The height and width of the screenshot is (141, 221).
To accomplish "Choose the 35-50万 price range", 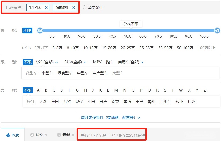I will (x=165, y=48).
